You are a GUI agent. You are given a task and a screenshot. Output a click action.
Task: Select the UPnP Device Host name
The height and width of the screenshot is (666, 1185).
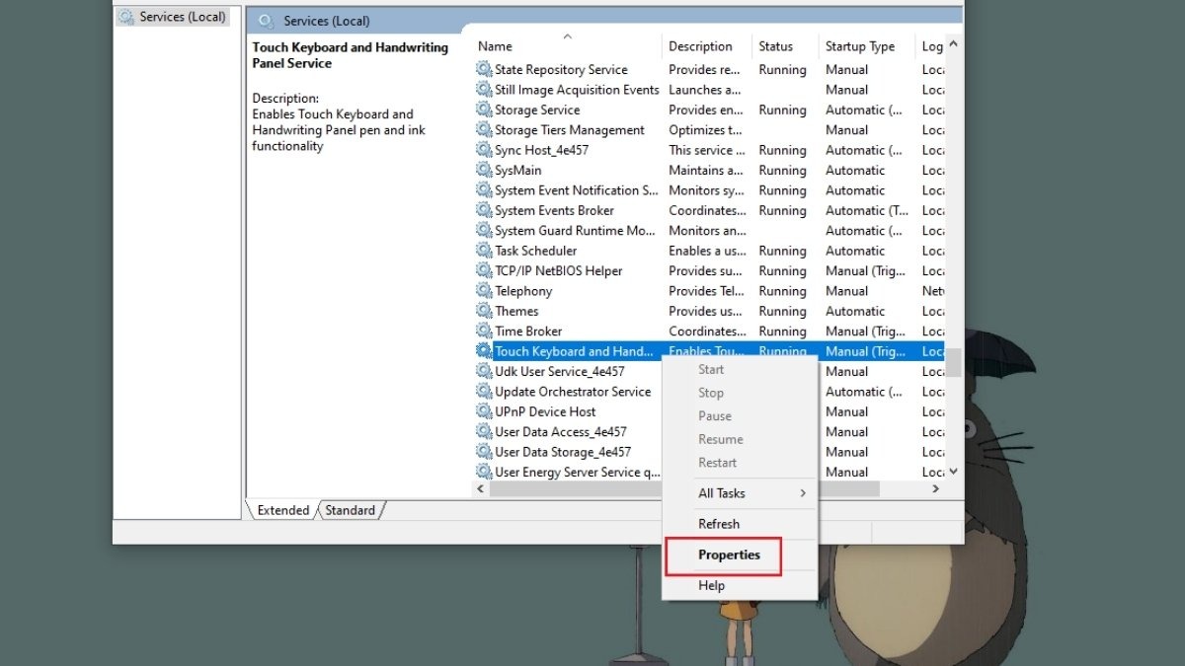tap(545, 411)
